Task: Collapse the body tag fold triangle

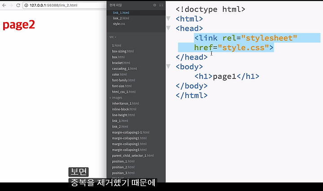Action: click(168, 66)
